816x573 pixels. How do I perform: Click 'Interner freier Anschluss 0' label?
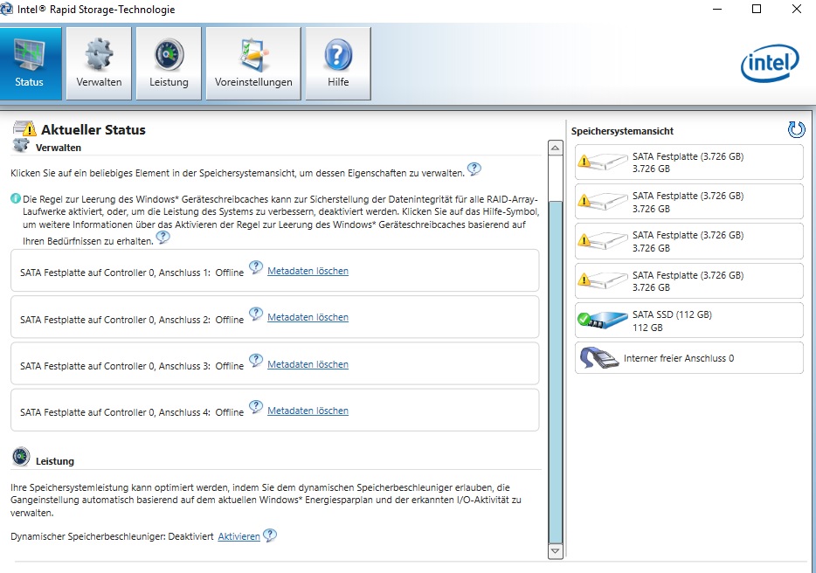(679, 358)
